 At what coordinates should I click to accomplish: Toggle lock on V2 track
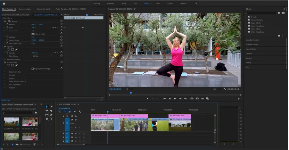point(63,116)
